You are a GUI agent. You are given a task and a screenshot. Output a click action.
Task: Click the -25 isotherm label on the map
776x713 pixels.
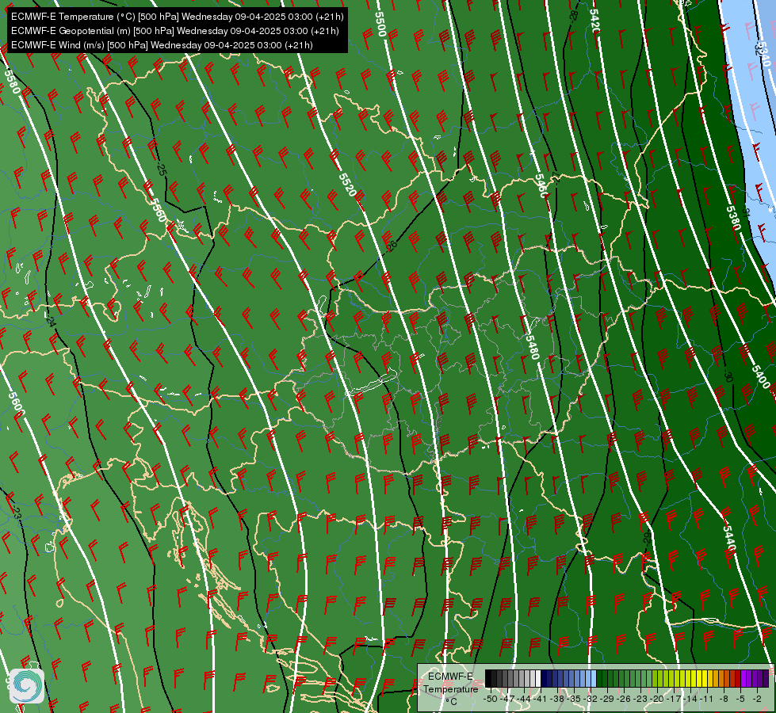[x=161, y=170]
